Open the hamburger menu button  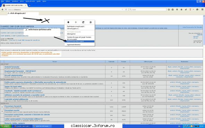pos(202,10)
